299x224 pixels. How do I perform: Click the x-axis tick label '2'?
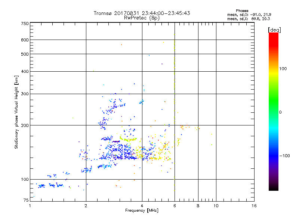tap(86, 206)
